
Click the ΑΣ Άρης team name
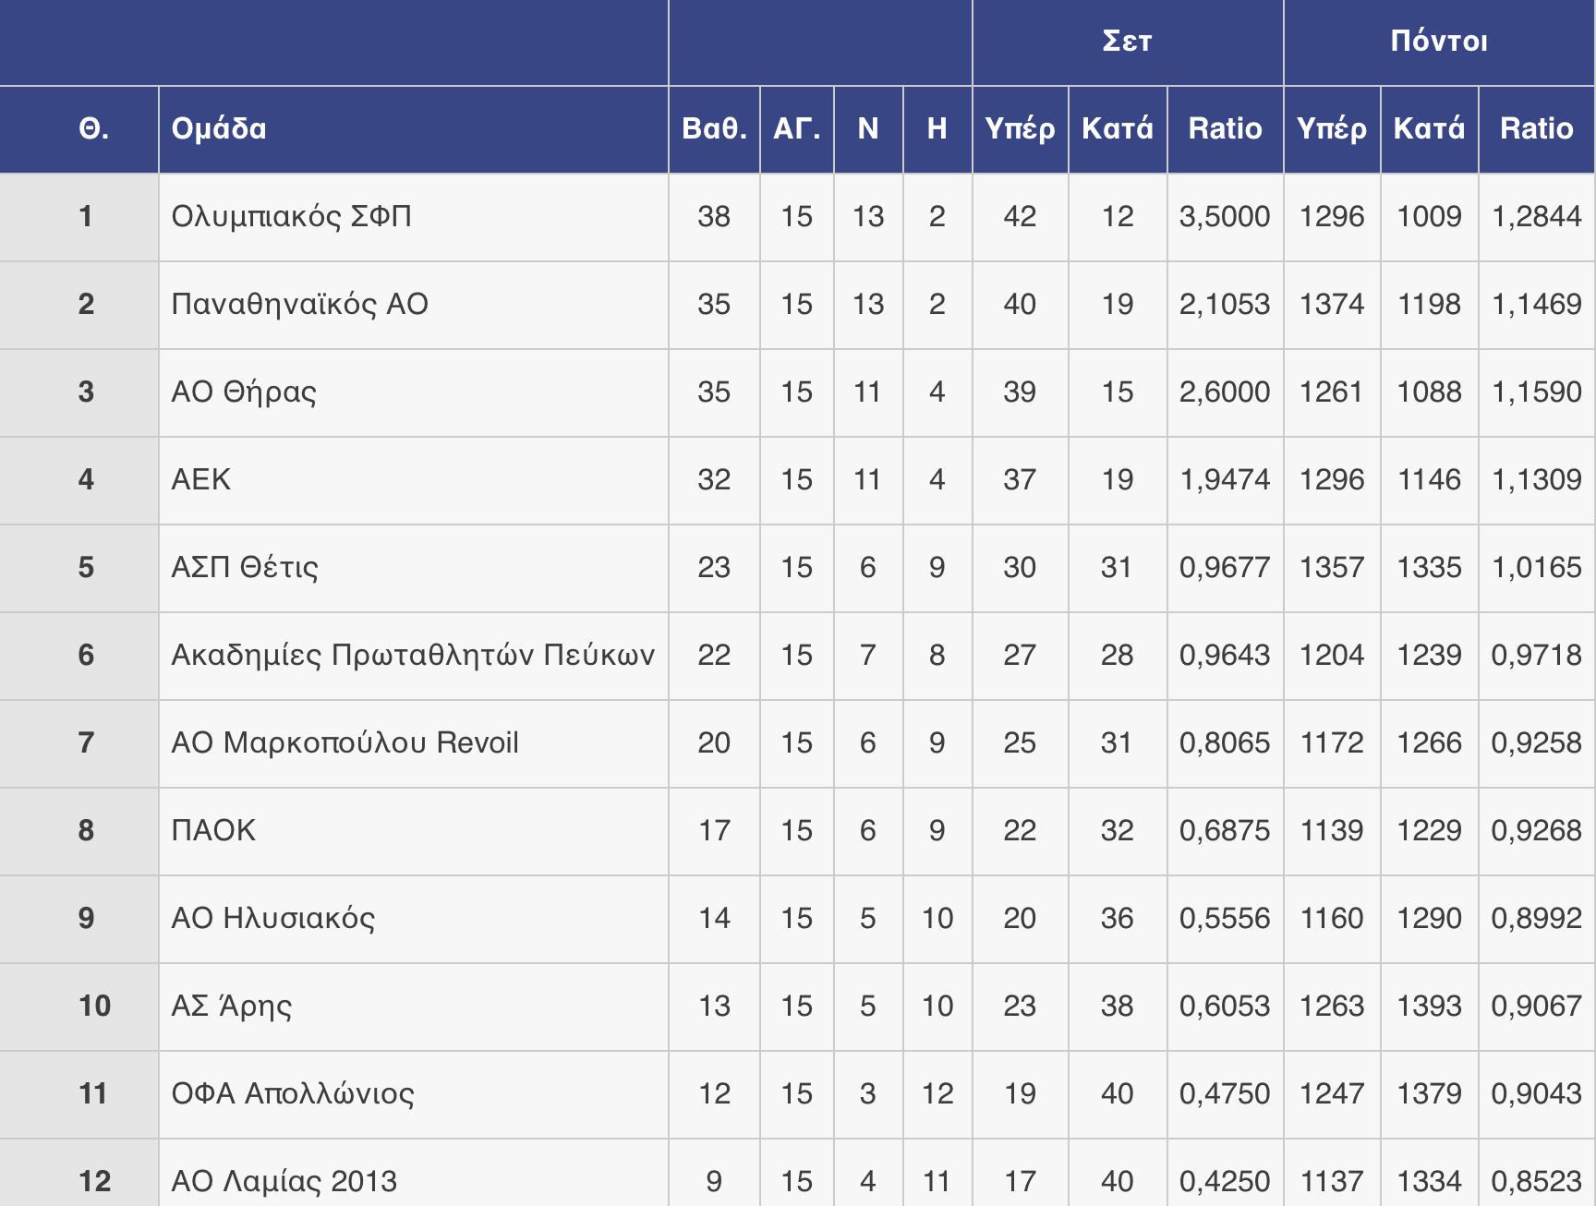pyautogui.click(x=232, y=1006)
